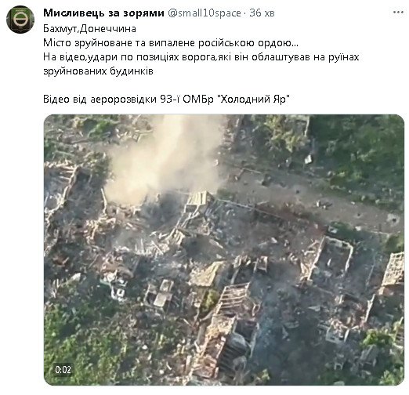The image size is (409, 395).
Task: Click the ruined roofless building in video
Action: click(x=331, y=257)
